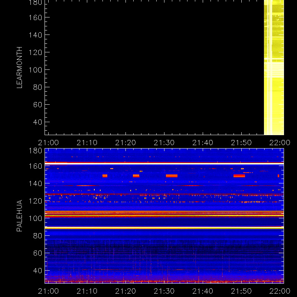Select the 140 tick label on Learmonth plot
Image resolution: width=297 pixels, height=297 pixels.
[x=35, y=35]
